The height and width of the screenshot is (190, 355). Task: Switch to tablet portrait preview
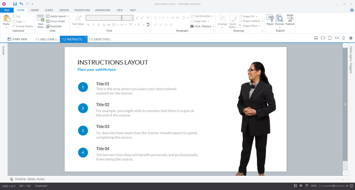click(x=330, y=38)
